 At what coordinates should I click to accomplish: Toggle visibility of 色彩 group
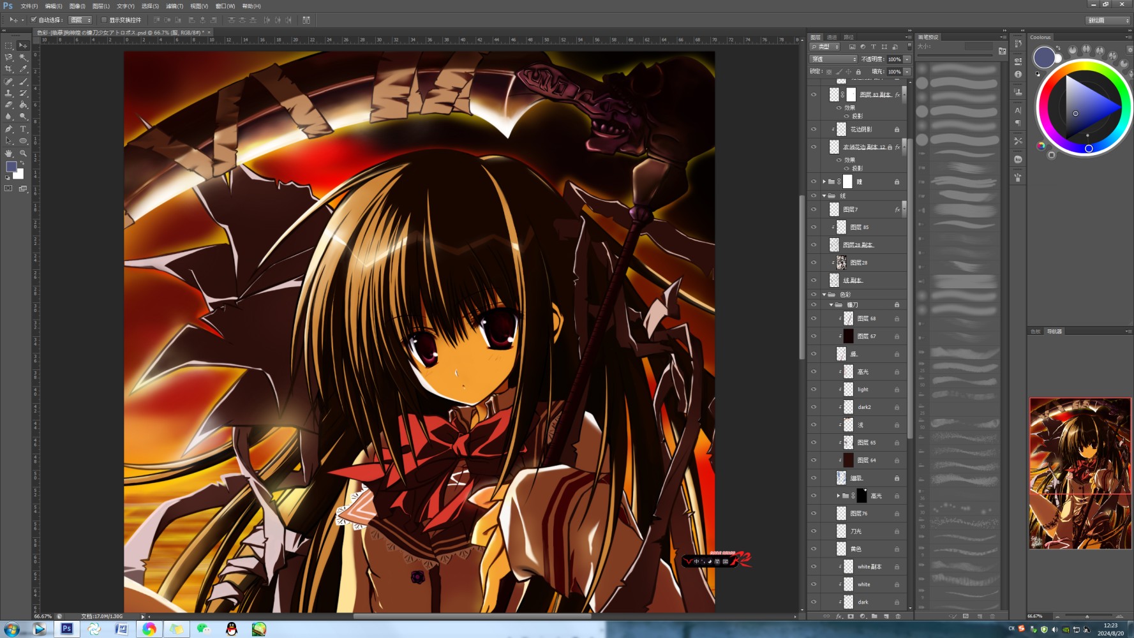tap(814, 295)
